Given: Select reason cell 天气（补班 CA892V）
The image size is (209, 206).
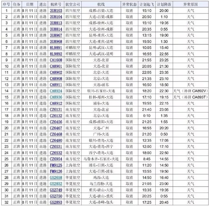Looking at the screenshot, I should [191, 91].
